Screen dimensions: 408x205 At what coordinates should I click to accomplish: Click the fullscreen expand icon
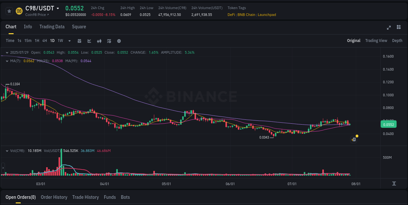[x=388, y=28]
